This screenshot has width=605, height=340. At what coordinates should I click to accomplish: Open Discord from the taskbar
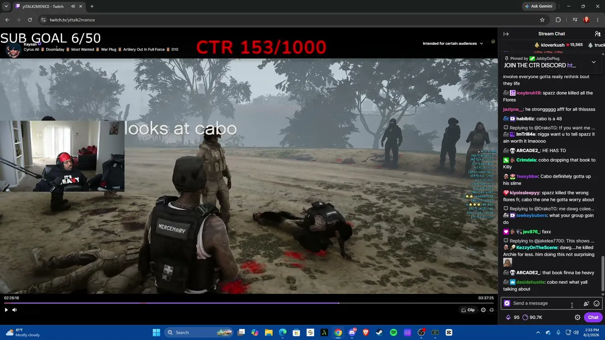click(352, 332)
